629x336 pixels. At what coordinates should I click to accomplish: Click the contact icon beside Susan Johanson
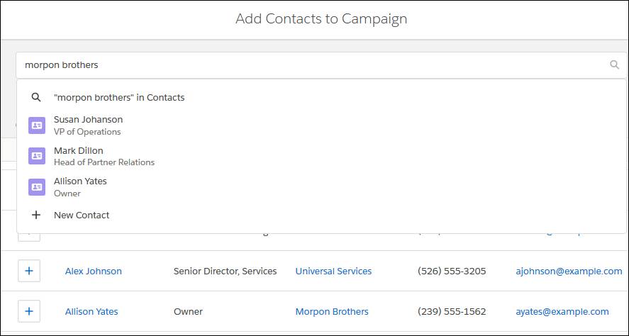(x=36, y=125)
